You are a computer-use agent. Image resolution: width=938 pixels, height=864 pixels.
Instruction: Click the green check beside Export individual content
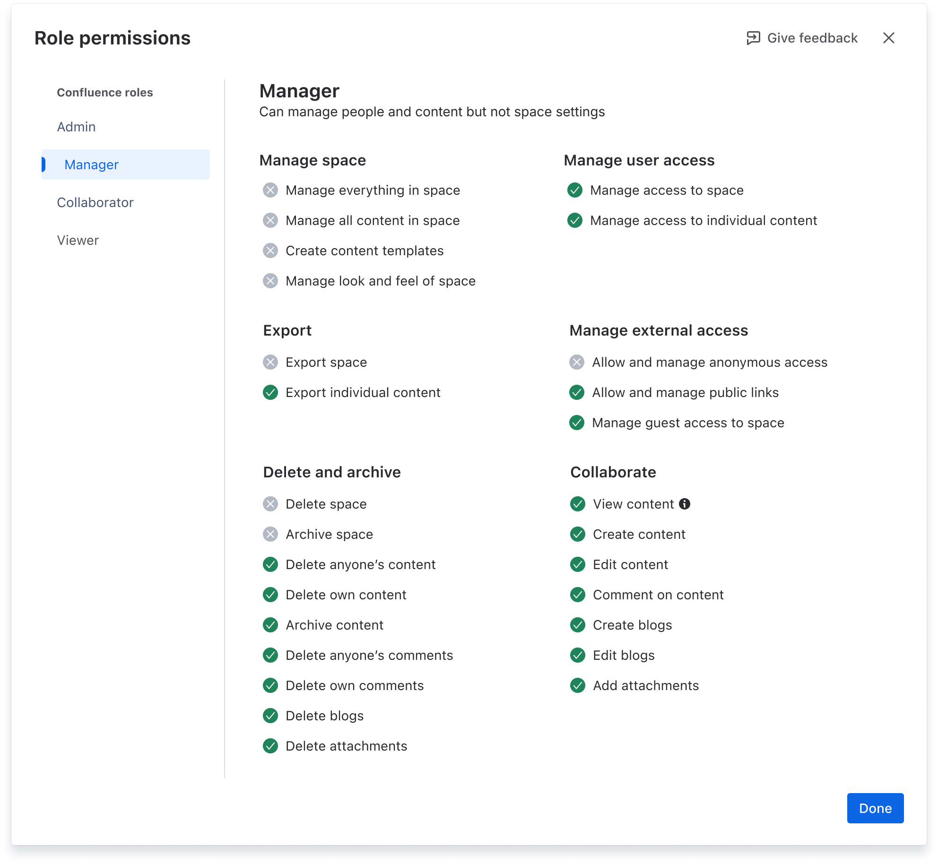point(270,392)
